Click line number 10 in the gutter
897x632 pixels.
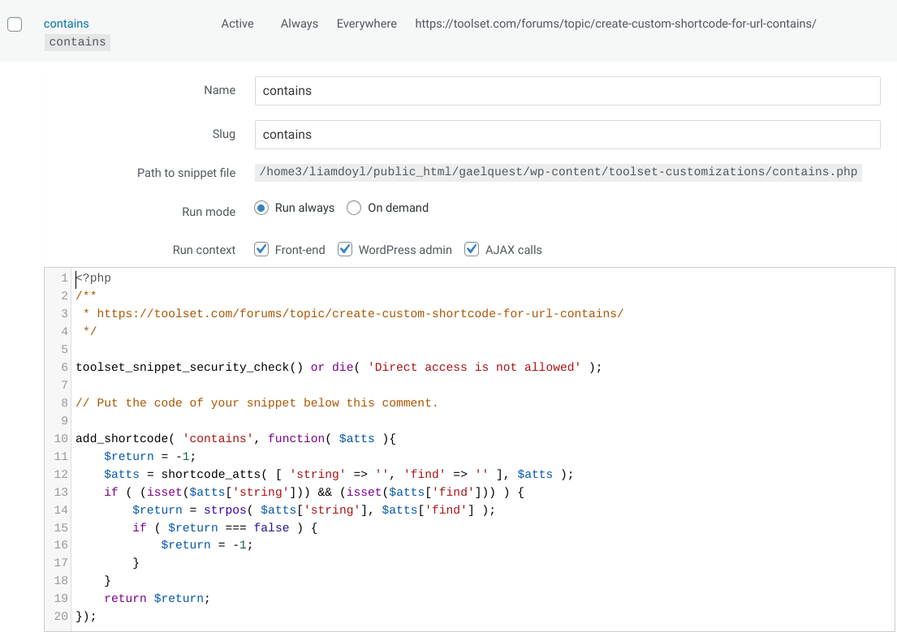61,439
